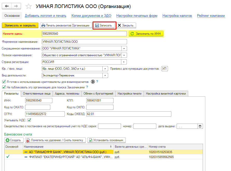Screen dimensions: 231x171
Task: Open the Юр. / физ. лицо dropdown
Action: tap(105, 69)
